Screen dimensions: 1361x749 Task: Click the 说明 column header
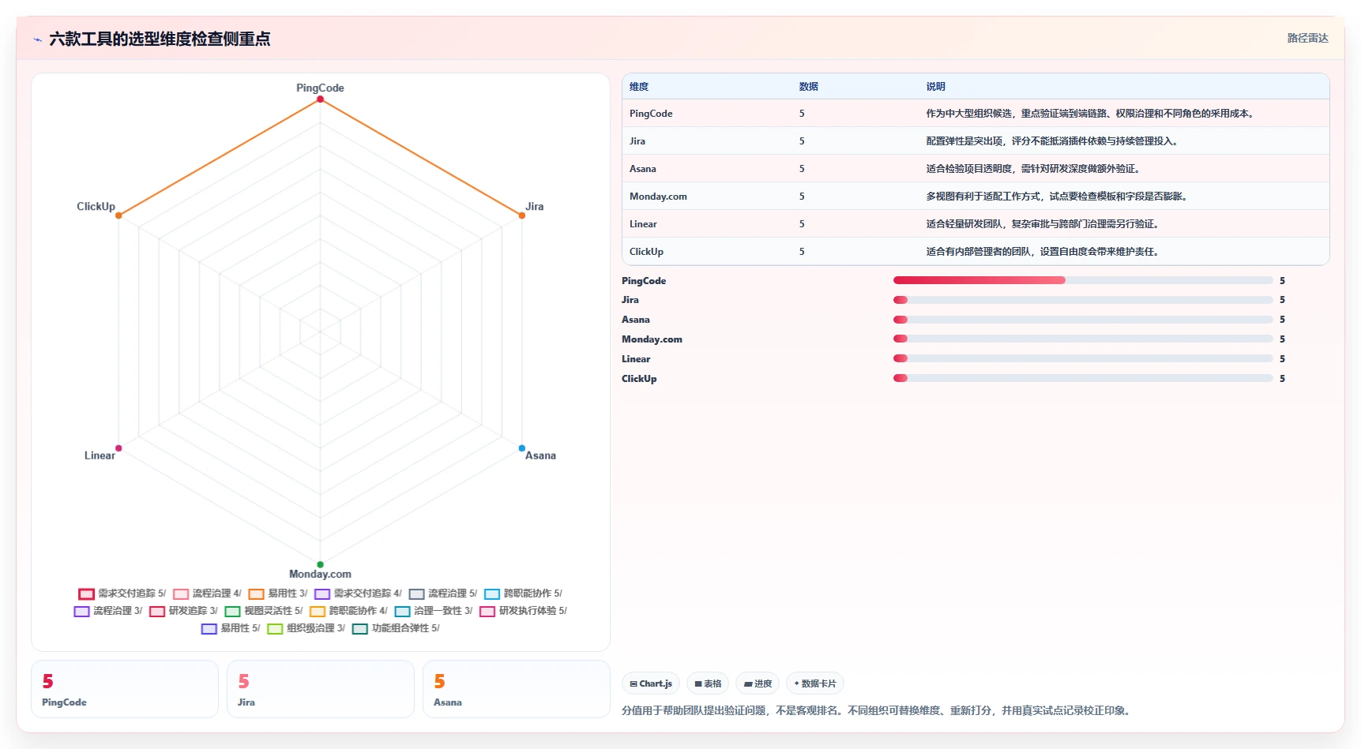pyautogui.click(x=935, y=87)
